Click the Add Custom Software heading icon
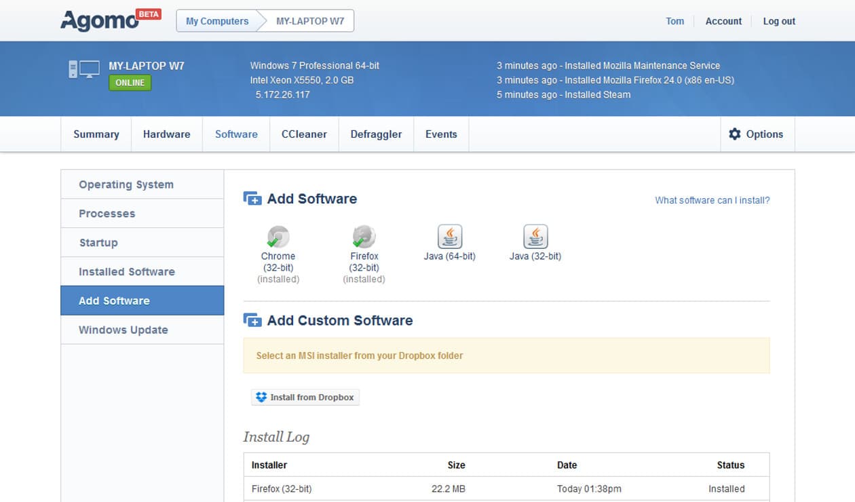 tap(252, 321)
